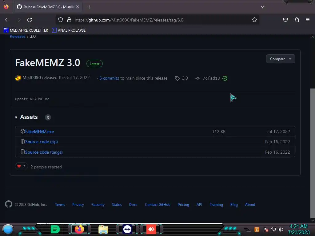Open the Start orb on the taskbar
This screenshot has width=315, height=236.
pyautogui.click(x=8, y=230)
